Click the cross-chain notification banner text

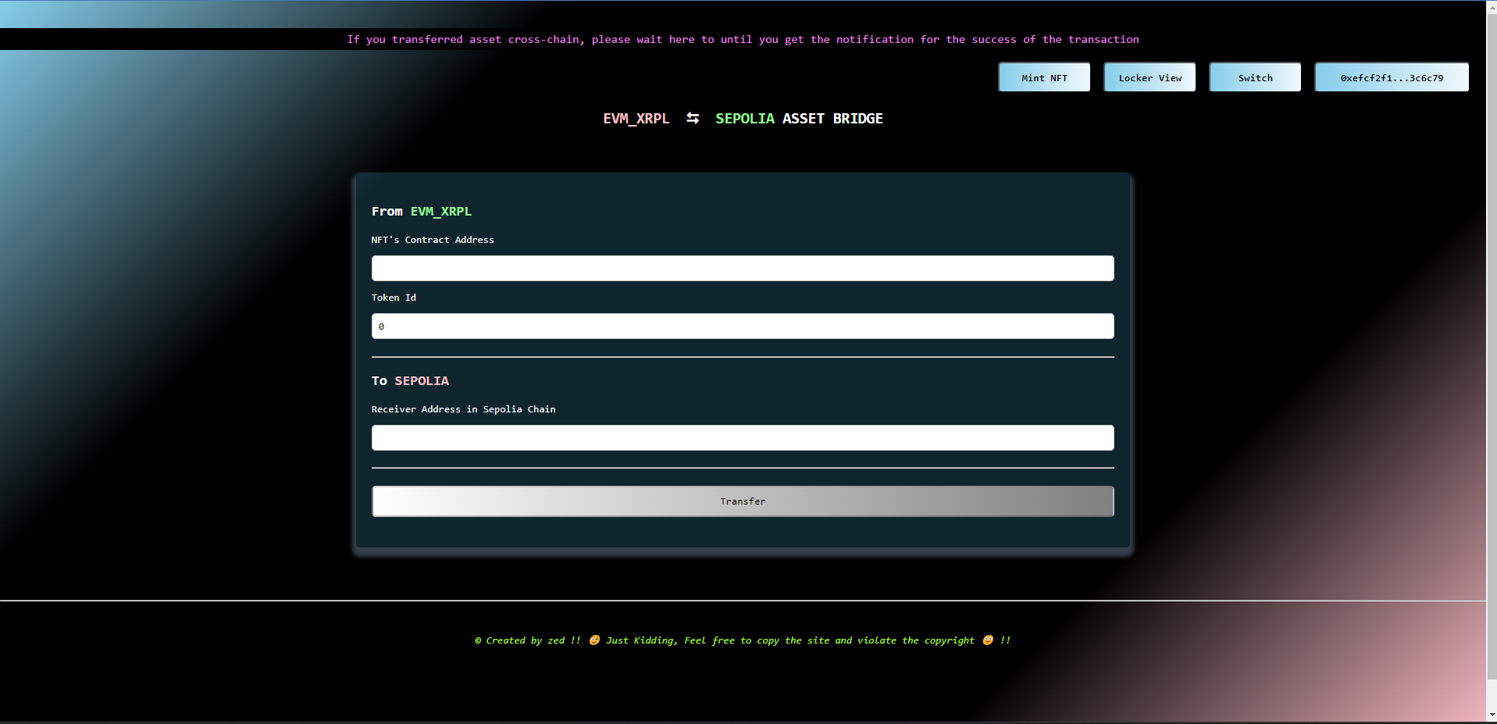click(x=743, y=39)
